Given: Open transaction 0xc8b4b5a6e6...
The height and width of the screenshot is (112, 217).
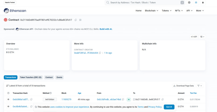Looking at the screenshot, I should (x=20, y=106).
